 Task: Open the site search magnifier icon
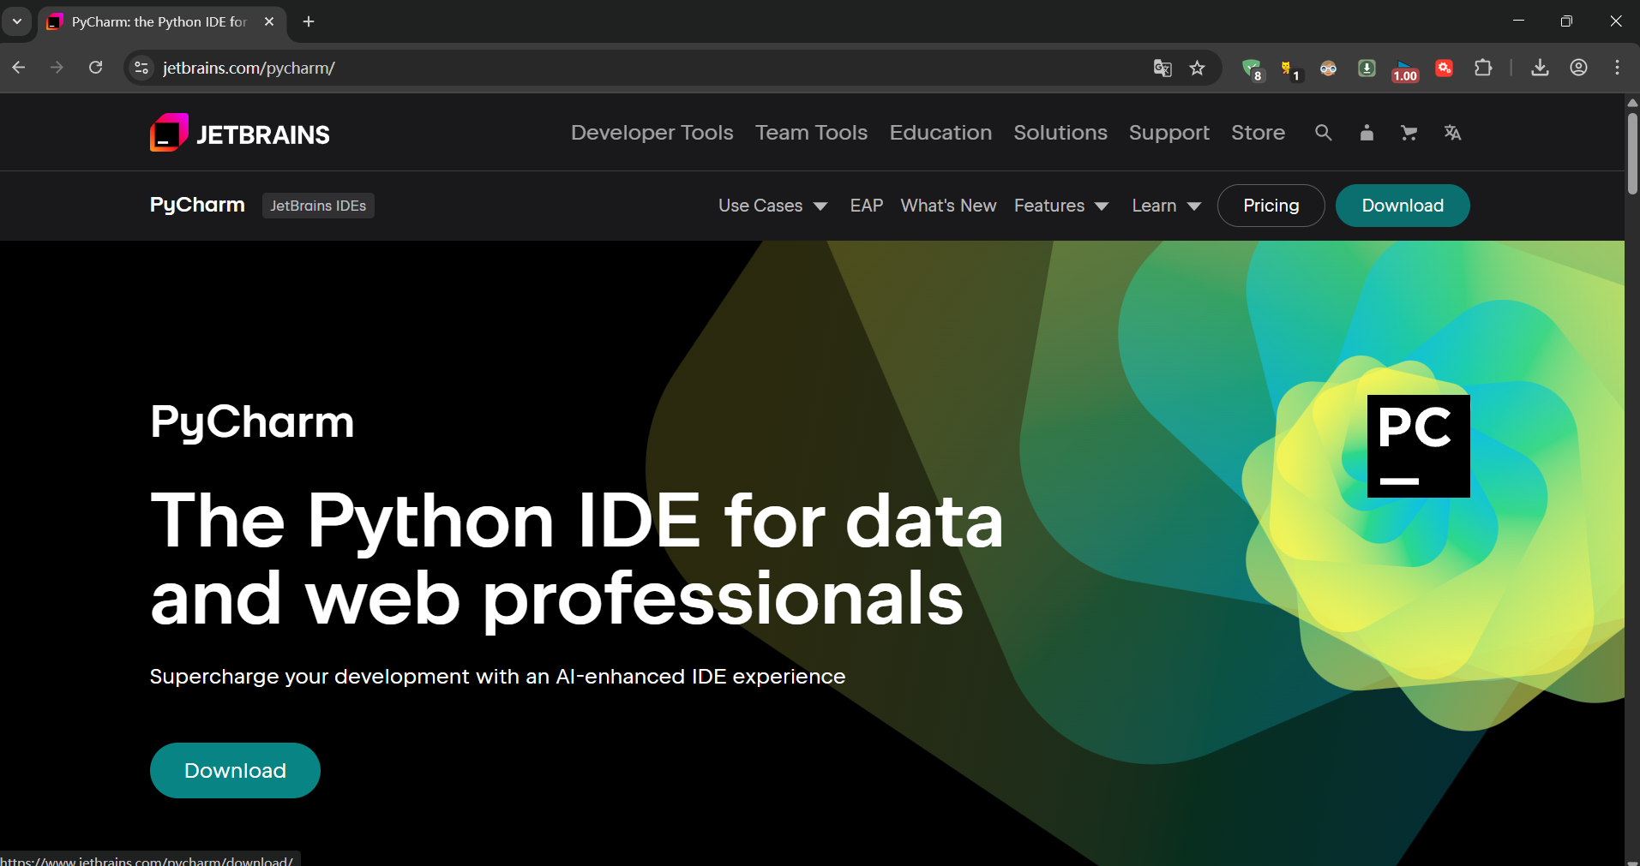point(1324,133)
